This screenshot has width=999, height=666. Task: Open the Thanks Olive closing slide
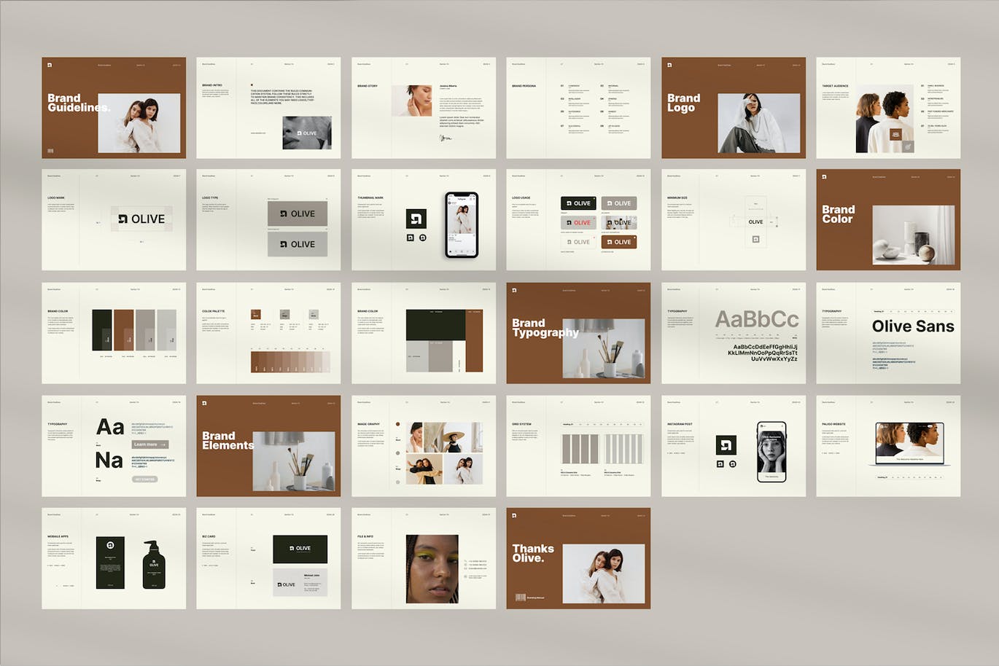pos(578,558)
